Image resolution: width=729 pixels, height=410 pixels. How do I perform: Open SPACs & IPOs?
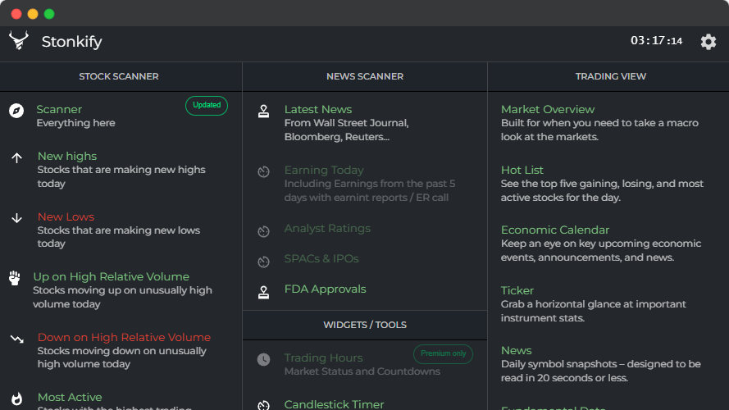(x=321, y=258)
